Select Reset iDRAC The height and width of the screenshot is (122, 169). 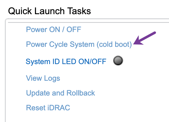48,108
